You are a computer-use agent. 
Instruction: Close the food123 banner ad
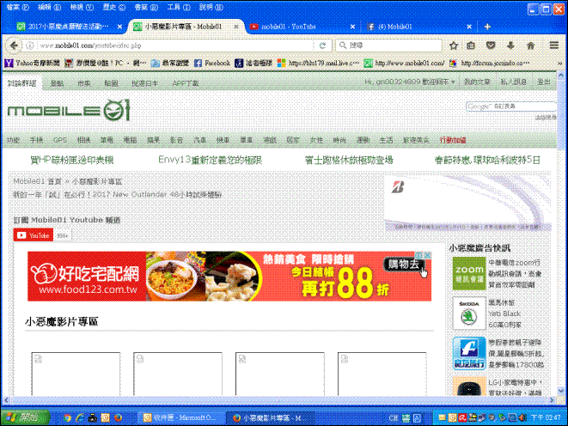428,255
